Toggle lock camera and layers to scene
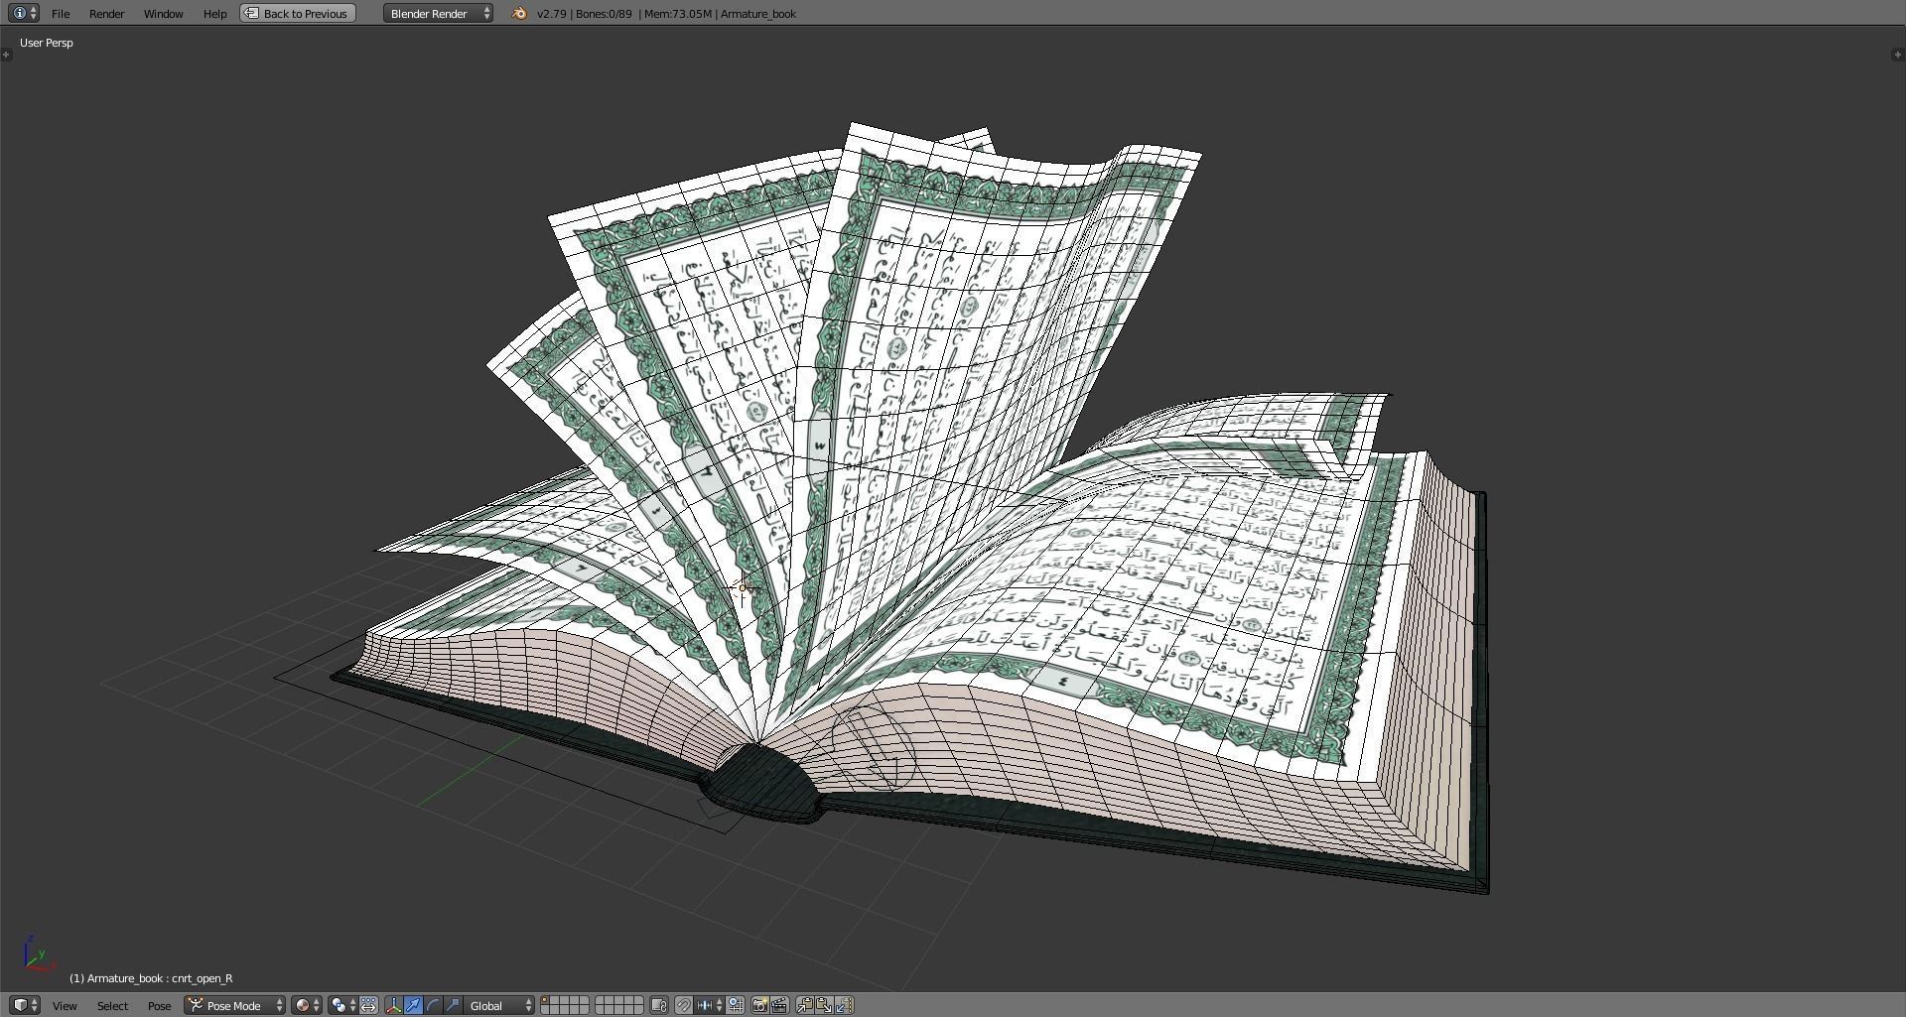This screenshot has width=1906, height=1017. (x=659, y=1005)
